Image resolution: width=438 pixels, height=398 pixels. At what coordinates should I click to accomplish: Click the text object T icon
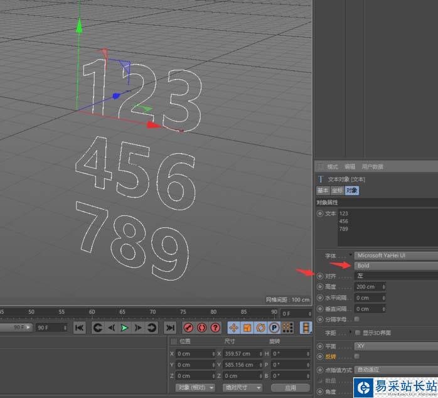[x=321, y=179]
